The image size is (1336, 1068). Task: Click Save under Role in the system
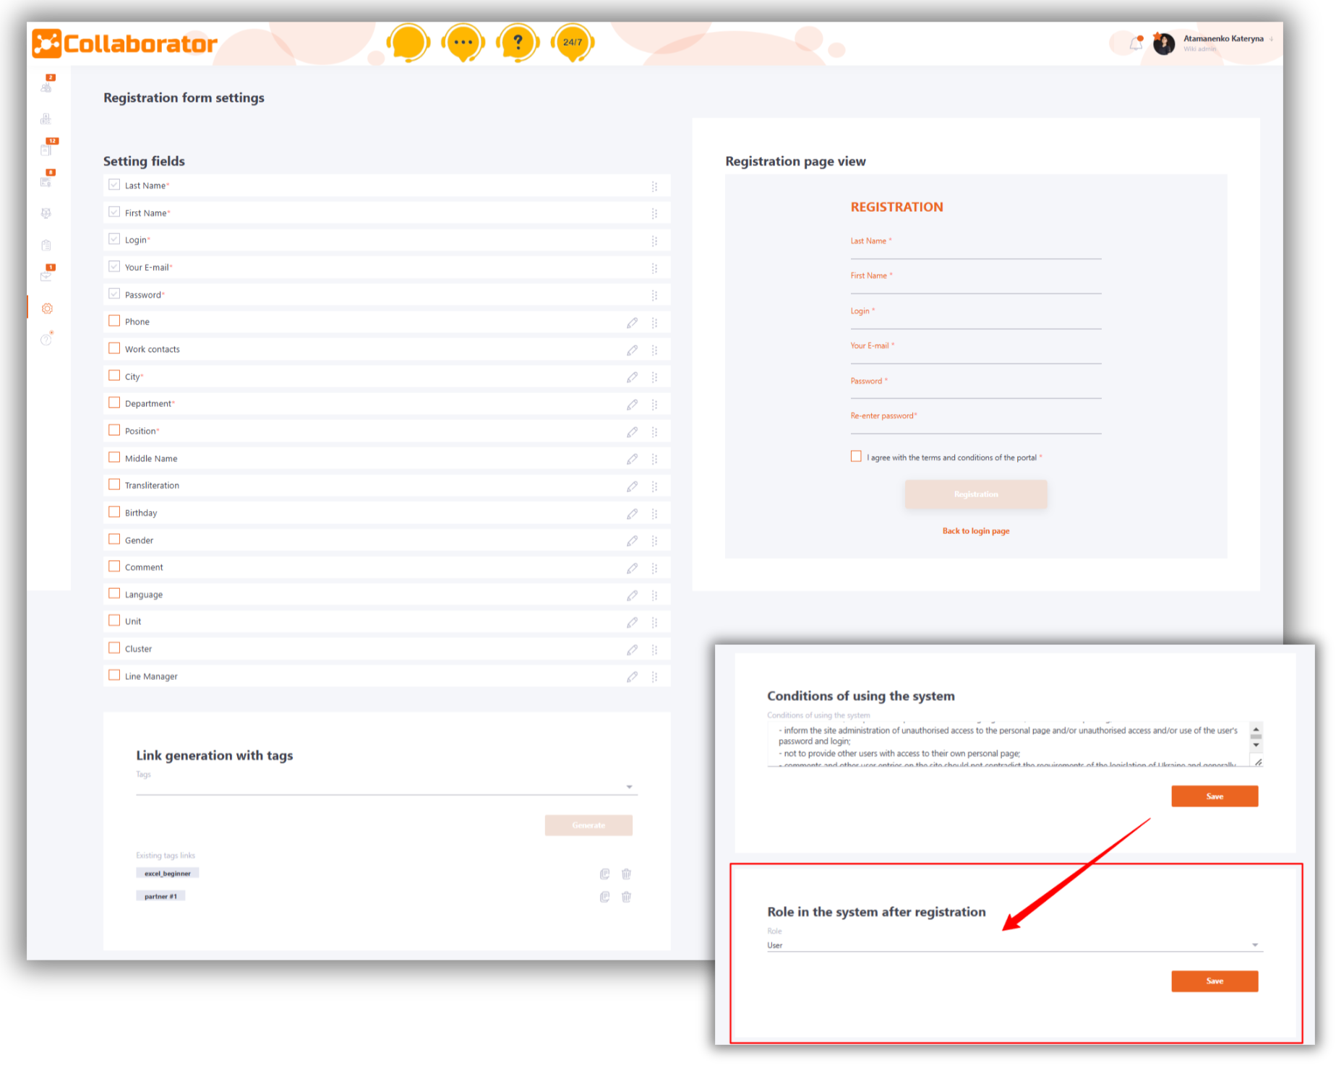1215,981
